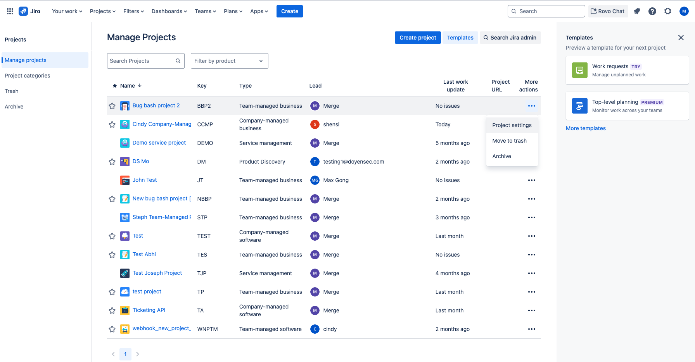Star the Demo service project

coord(112,143)
